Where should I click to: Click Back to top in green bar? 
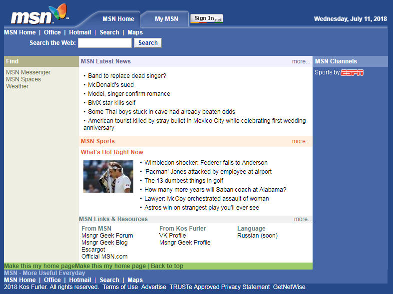click(x=167, y=266)
